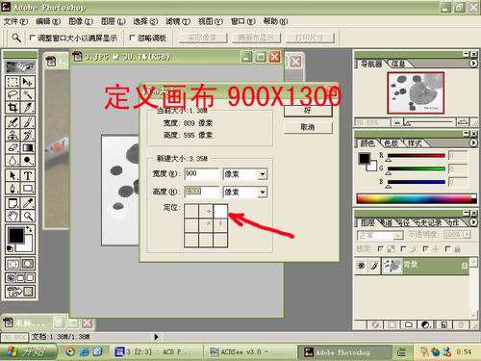Select the Type tool
The image size is (481, 361).
click(28, 175)
